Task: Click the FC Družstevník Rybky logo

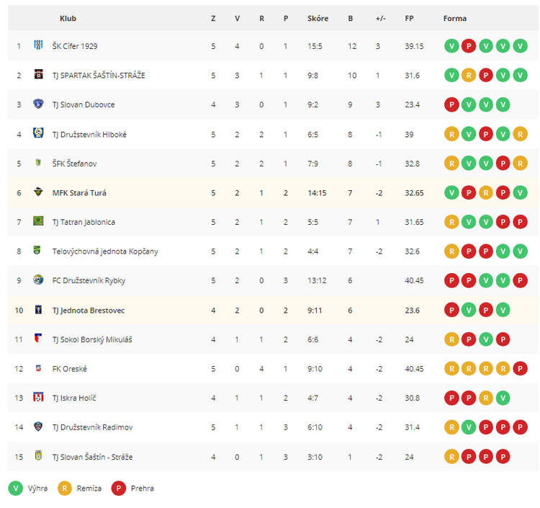Action: coord(38,280)
